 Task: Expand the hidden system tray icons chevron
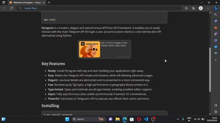pos(178,119)
